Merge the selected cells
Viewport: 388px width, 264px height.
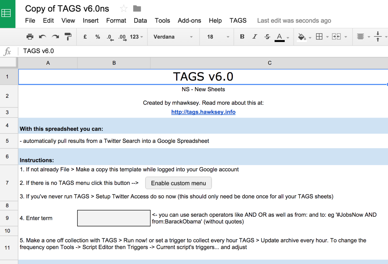(336, 37)
